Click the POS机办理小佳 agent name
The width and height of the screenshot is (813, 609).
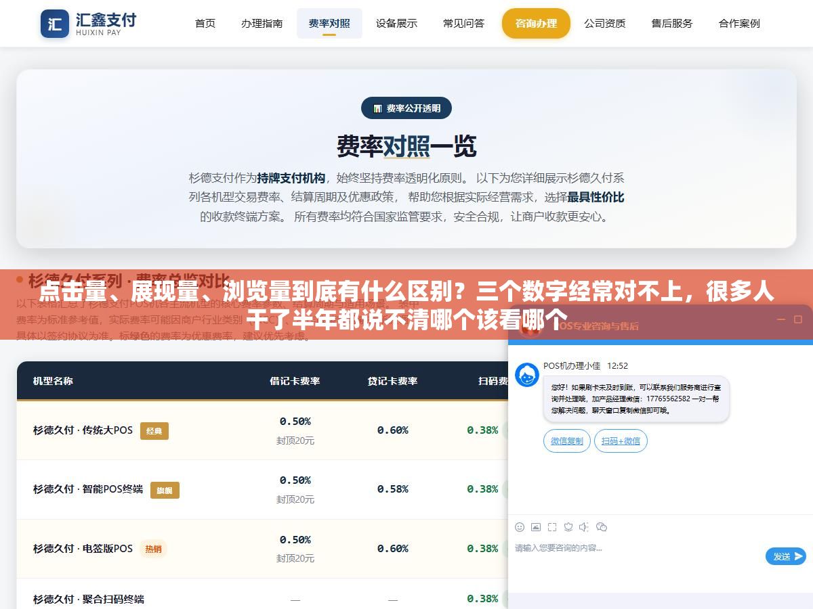(572, 366)
